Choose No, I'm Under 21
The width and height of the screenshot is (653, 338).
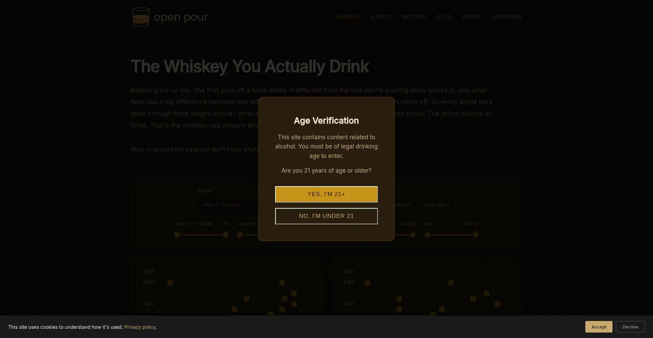coord(326,216)
